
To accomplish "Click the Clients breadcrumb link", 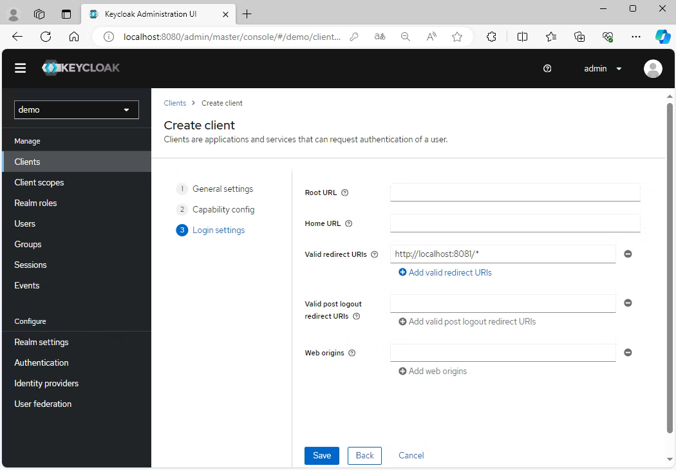I will 174,103.
